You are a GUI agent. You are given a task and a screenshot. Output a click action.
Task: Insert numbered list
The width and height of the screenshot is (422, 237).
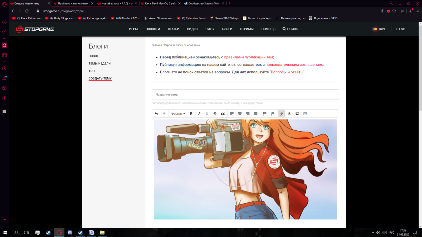pyautogui.click(x=273, y=114)
